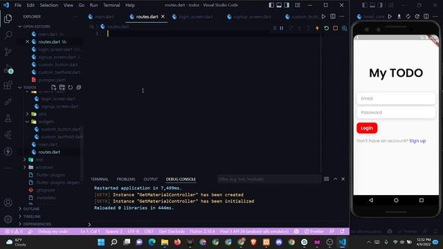The image size is (443, 249).
Task: Expand the OUTLINE section
Action: [x=31, y=209]
